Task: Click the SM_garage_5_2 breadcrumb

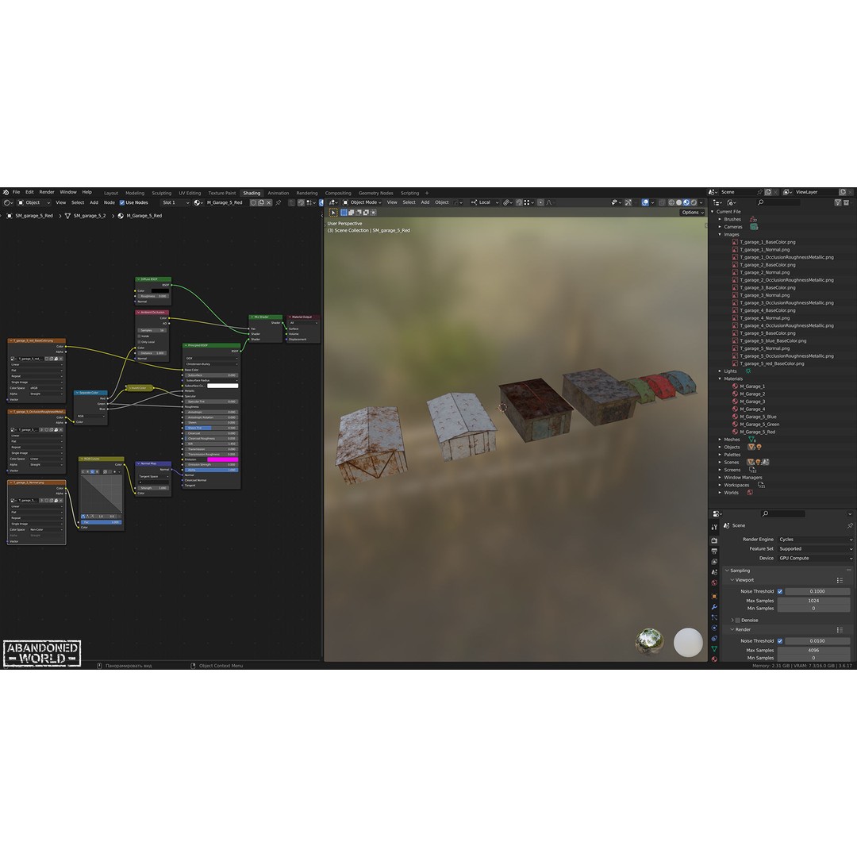Action: (x=90, y=216)
